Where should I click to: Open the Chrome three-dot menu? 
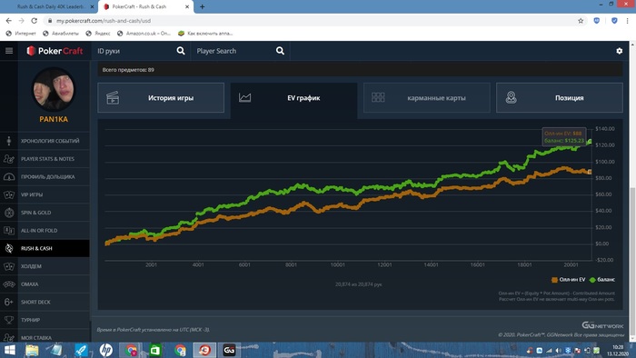(x=627, y=21)
